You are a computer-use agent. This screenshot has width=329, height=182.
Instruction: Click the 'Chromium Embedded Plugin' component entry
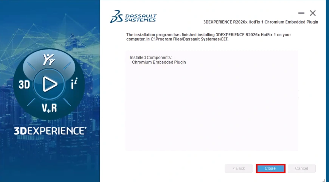pyautogui.click(x=159, y=62)
